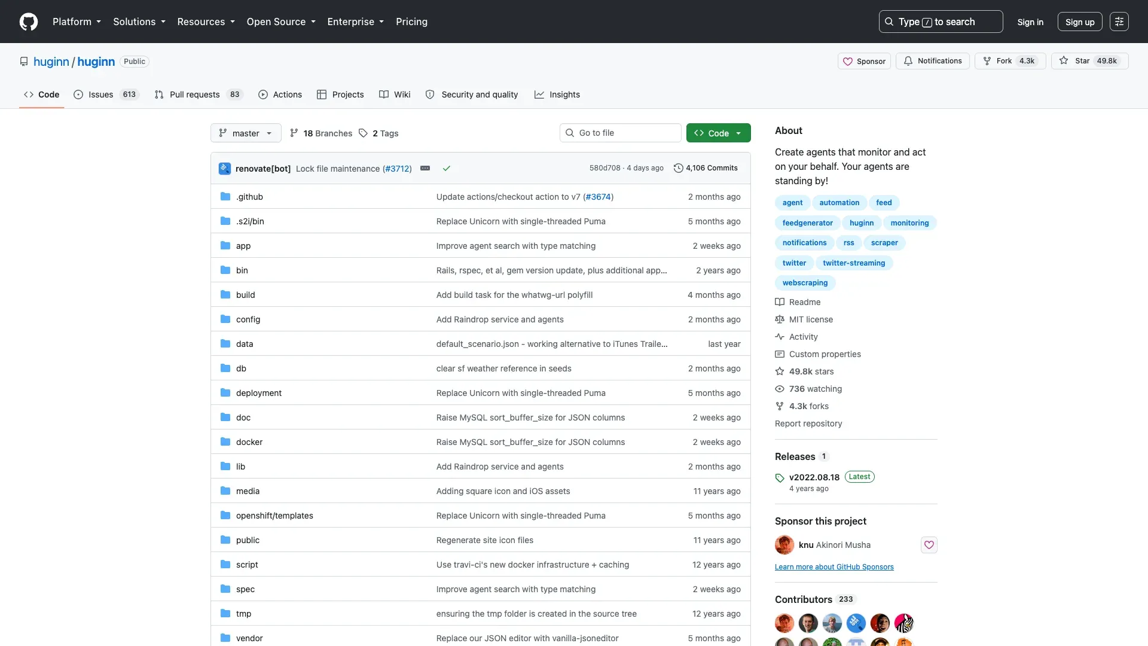This screenshot has height=646, width=1148.
Task: View 2 Tags link
Action: coord(379,133)
